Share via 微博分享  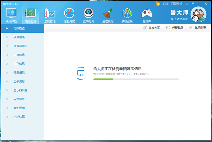coord(151,28)
